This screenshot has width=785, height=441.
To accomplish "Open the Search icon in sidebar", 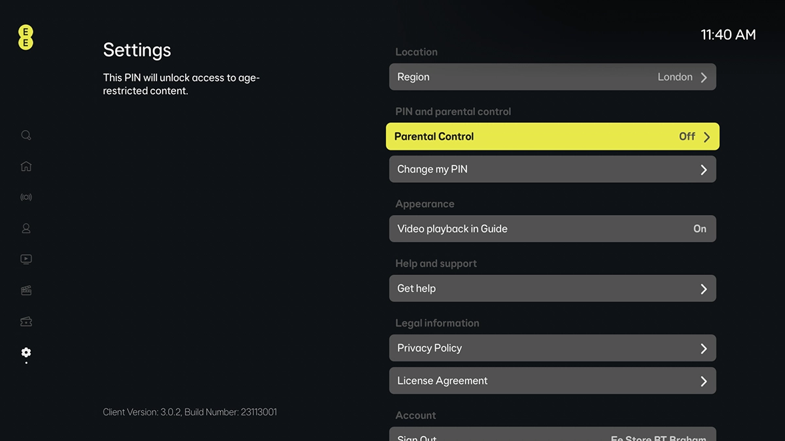I will pos(26,135).
